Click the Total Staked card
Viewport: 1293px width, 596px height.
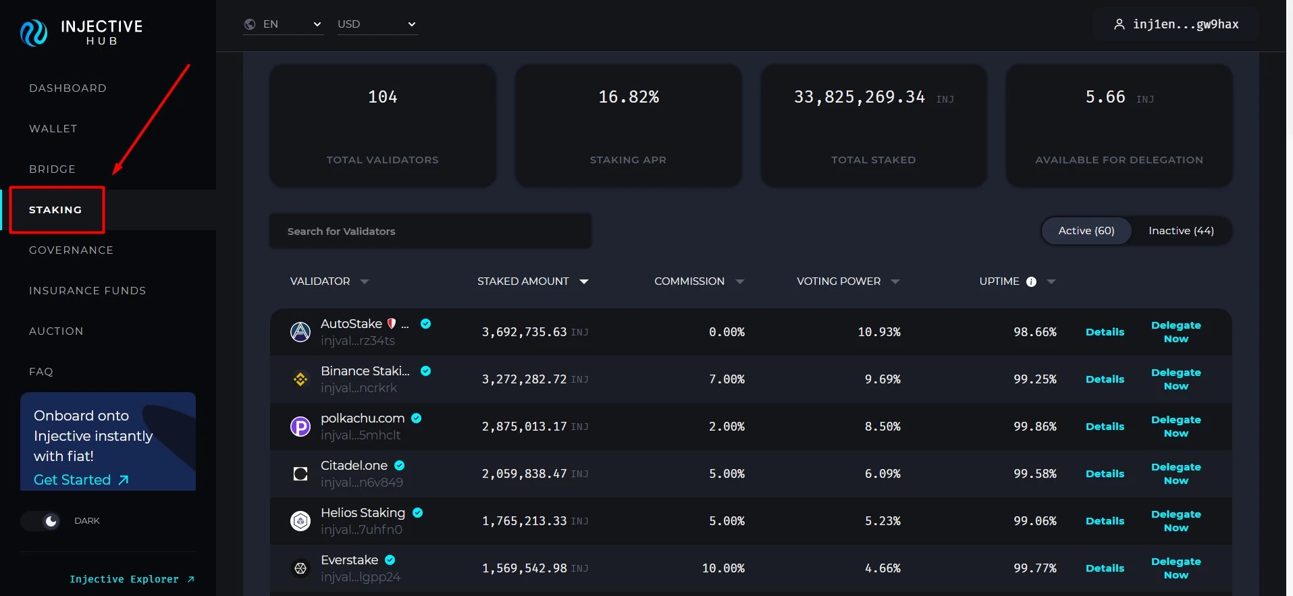pyautogui.click(x=874, y=126)
